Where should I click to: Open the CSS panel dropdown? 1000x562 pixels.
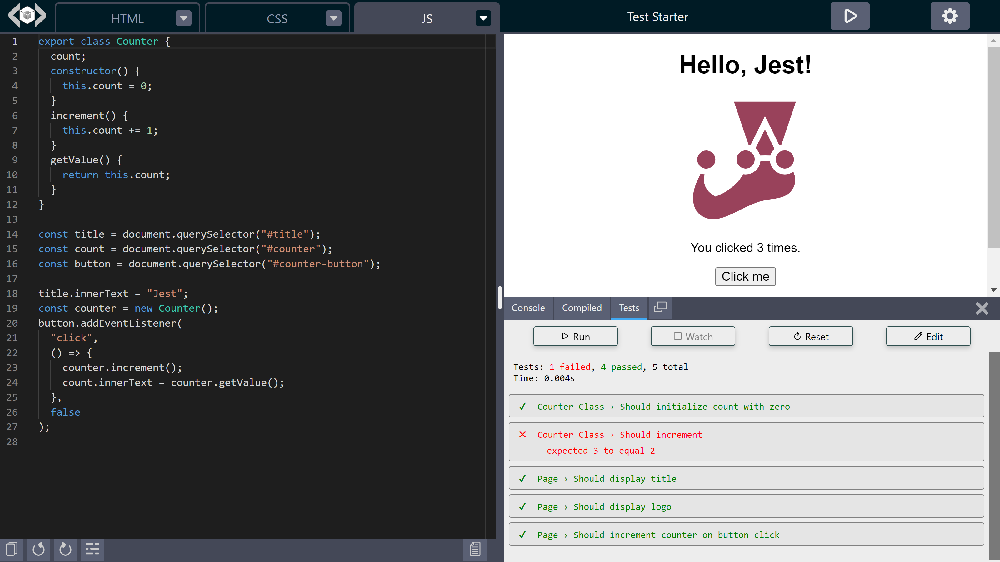(x=333, y=18)
